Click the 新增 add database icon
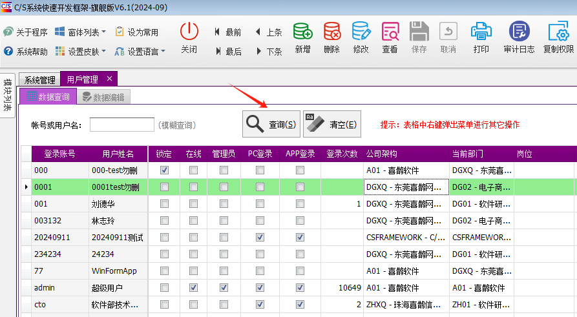 point(302,32)
